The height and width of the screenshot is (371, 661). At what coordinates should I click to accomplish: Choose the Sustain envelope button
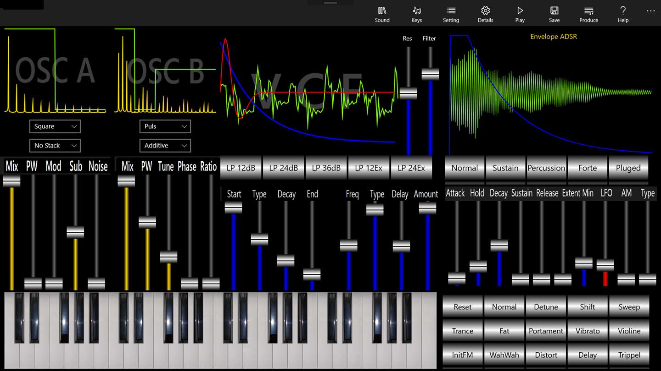coord(505,168)
